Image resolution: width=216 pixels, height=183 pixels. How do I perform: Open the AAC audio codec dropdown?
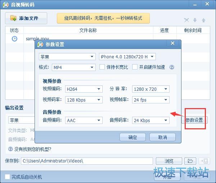point(84,120)
